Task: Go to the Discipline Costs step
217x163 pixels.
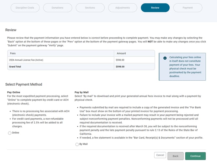Action: tap(25, 8)
